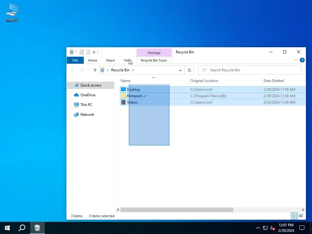Open the Windows Start menu
The height and width of the screenshot is (234, 312).
click(7, 228)
